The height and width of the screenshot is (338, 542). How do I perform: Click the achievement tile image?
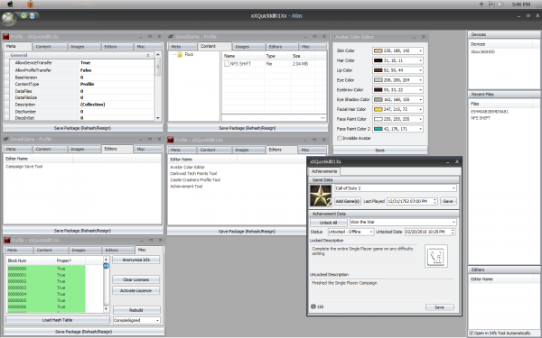(436, 256)
